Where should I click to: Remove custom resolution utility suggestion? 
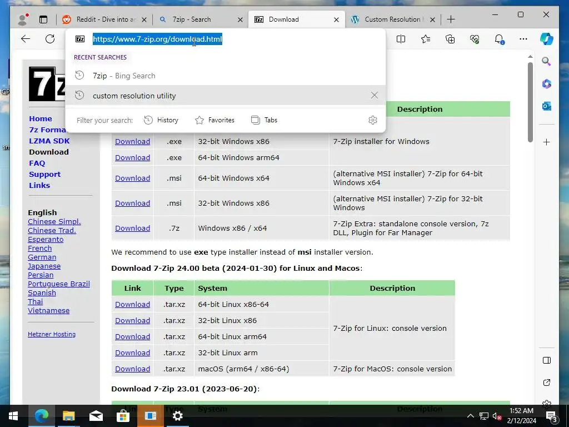375,95
